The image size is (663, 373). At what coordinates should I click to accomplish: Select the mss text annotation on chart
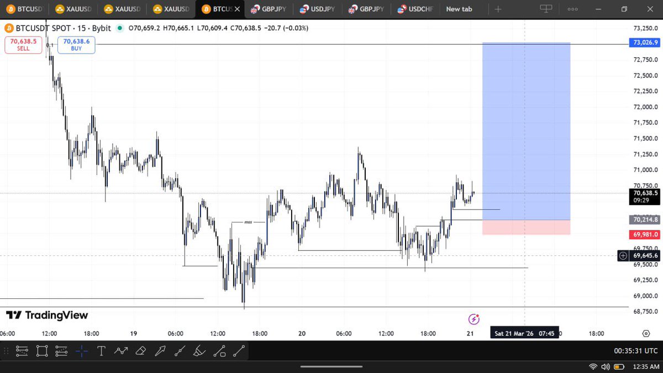(248, 222)
